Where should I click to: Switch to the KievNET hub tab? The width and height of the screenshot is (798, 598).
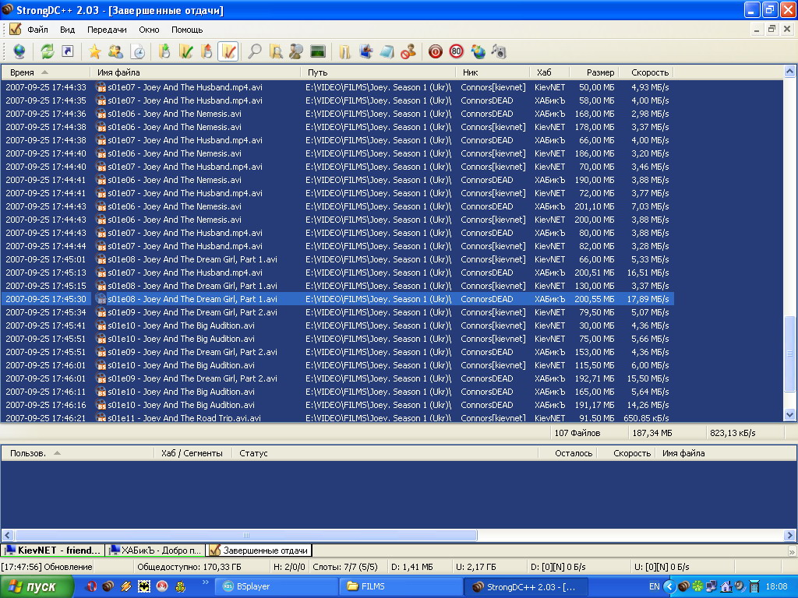53,551
